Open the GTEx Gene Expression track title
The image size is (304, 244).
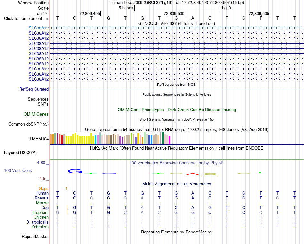click(177, 130)
